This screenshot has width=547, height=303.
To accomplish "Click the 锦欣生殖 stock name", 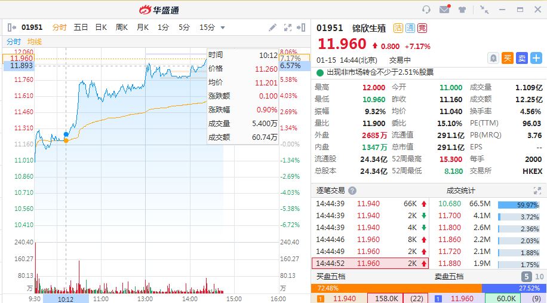I will tap(368, 28).
